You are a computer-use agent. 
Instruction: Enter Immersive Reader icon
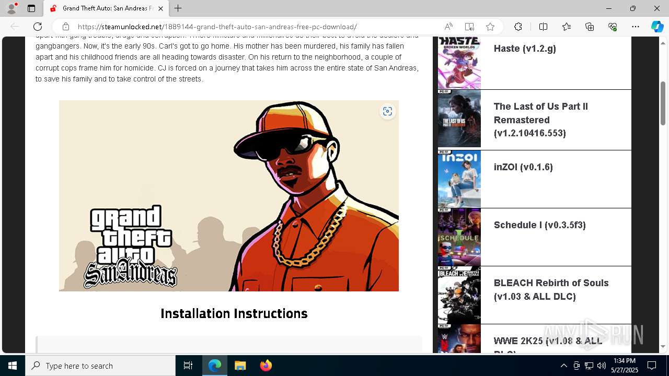click(469, 27)
